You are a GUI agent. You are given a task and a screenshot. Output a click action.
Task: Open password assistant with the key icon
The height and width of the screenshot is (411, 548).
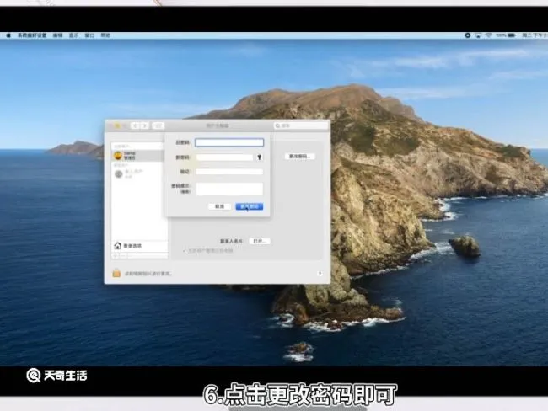260,157
